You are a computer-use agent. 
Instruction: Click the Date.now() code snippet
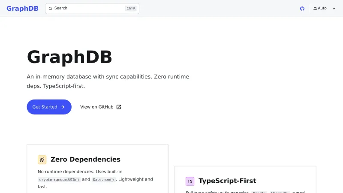tap(103, 180)
